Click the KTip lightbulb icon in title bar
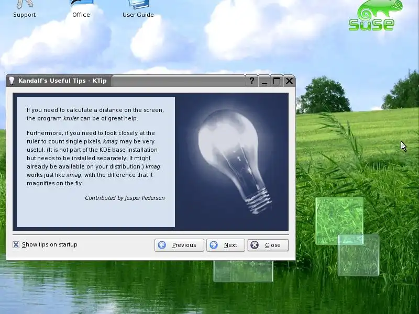The image size is (419, 314). 12,81
